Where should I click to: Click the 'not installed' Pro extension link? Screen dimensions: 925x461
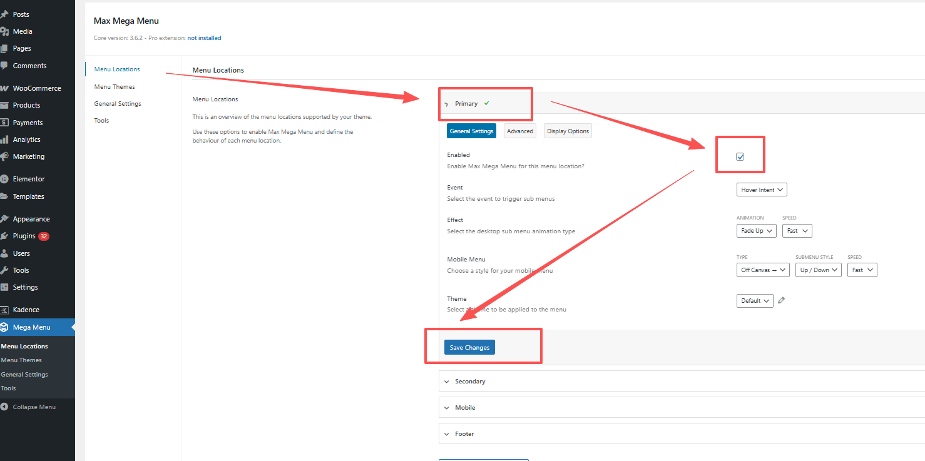coord(204,38)
